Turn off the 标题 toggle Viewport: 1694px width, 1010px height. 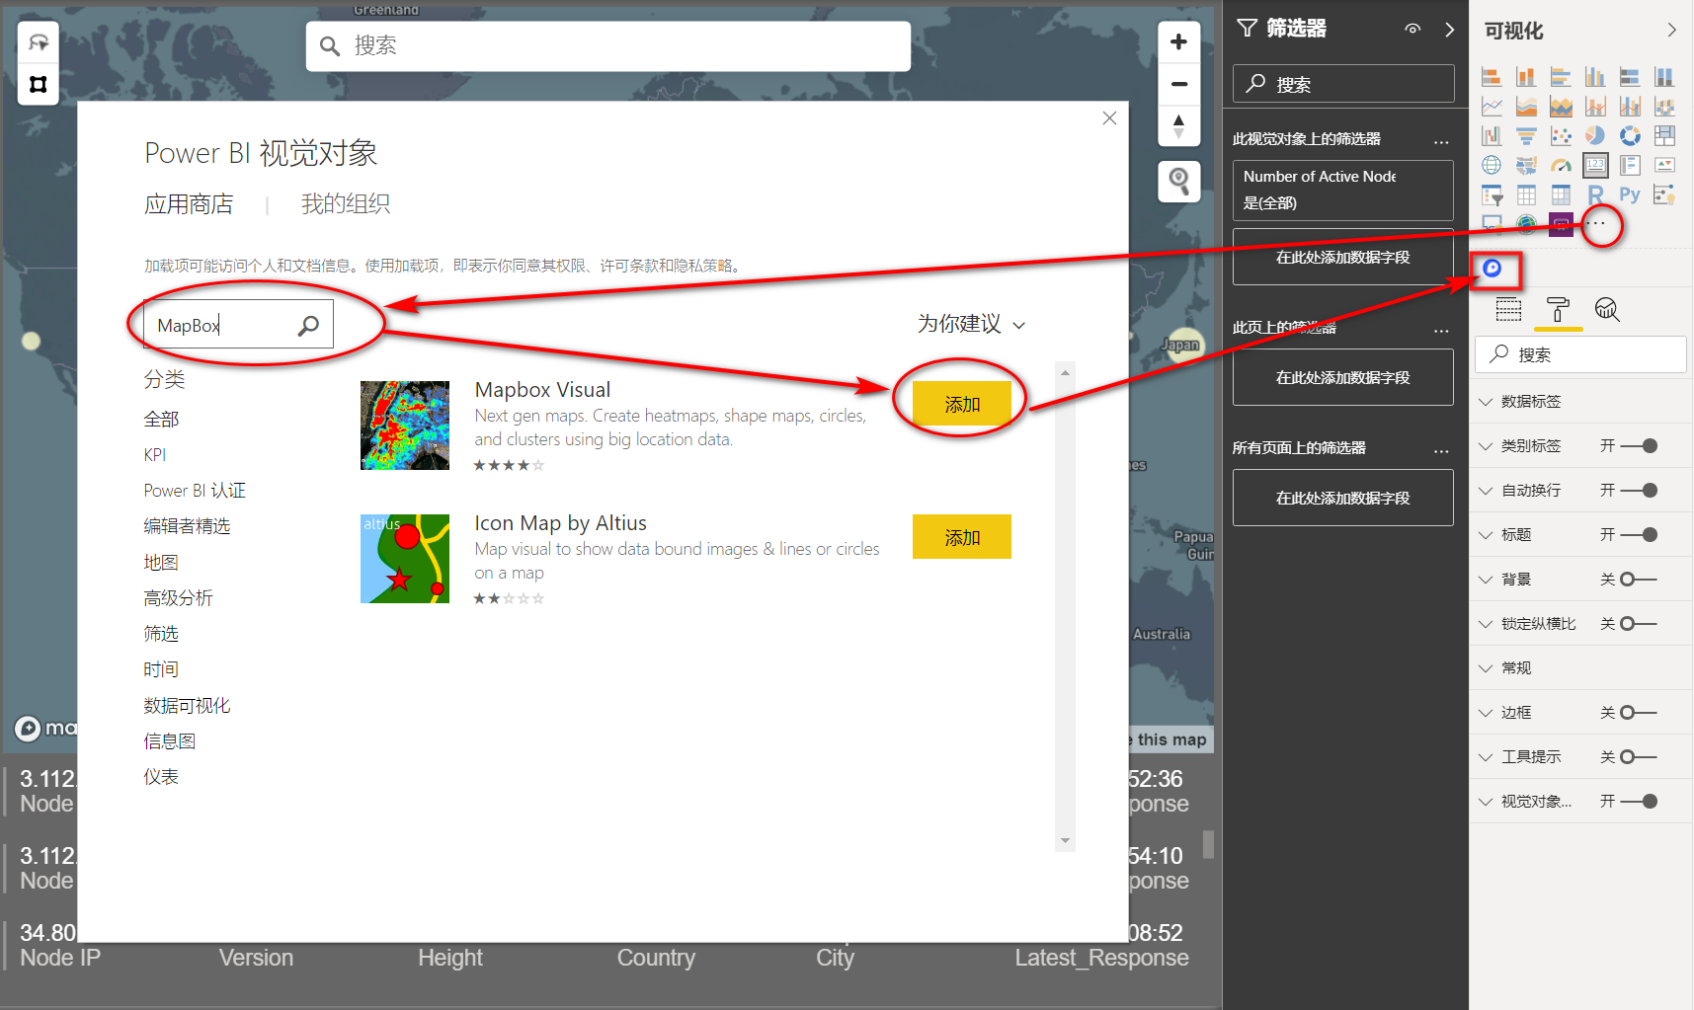tap(1641, 533)
